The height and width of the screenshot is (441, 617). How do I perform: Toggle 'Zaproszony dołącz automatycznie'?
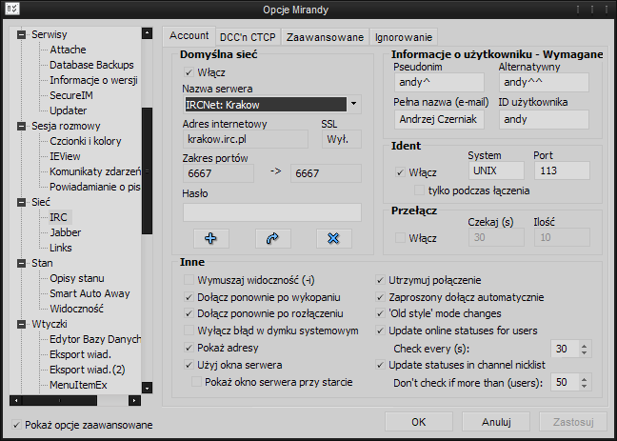click(x=380, y=297)
